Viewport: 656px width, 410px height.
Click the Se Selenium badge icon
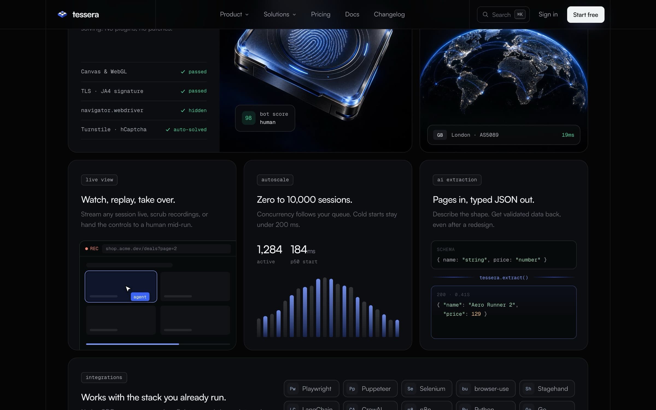(x=410, y=389)
